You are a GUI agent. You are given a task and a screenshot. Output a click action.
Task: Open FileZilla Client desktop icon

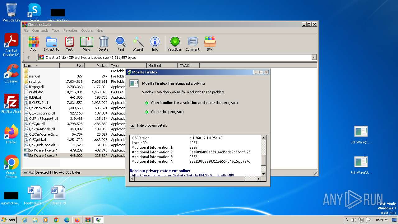click(x=11, y=104)
